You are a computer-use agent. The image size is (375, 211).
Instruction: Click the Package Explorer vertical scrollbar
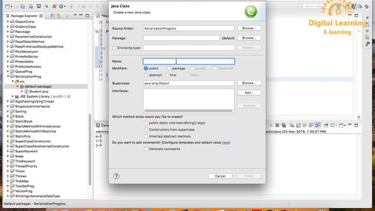click(90, 149)
